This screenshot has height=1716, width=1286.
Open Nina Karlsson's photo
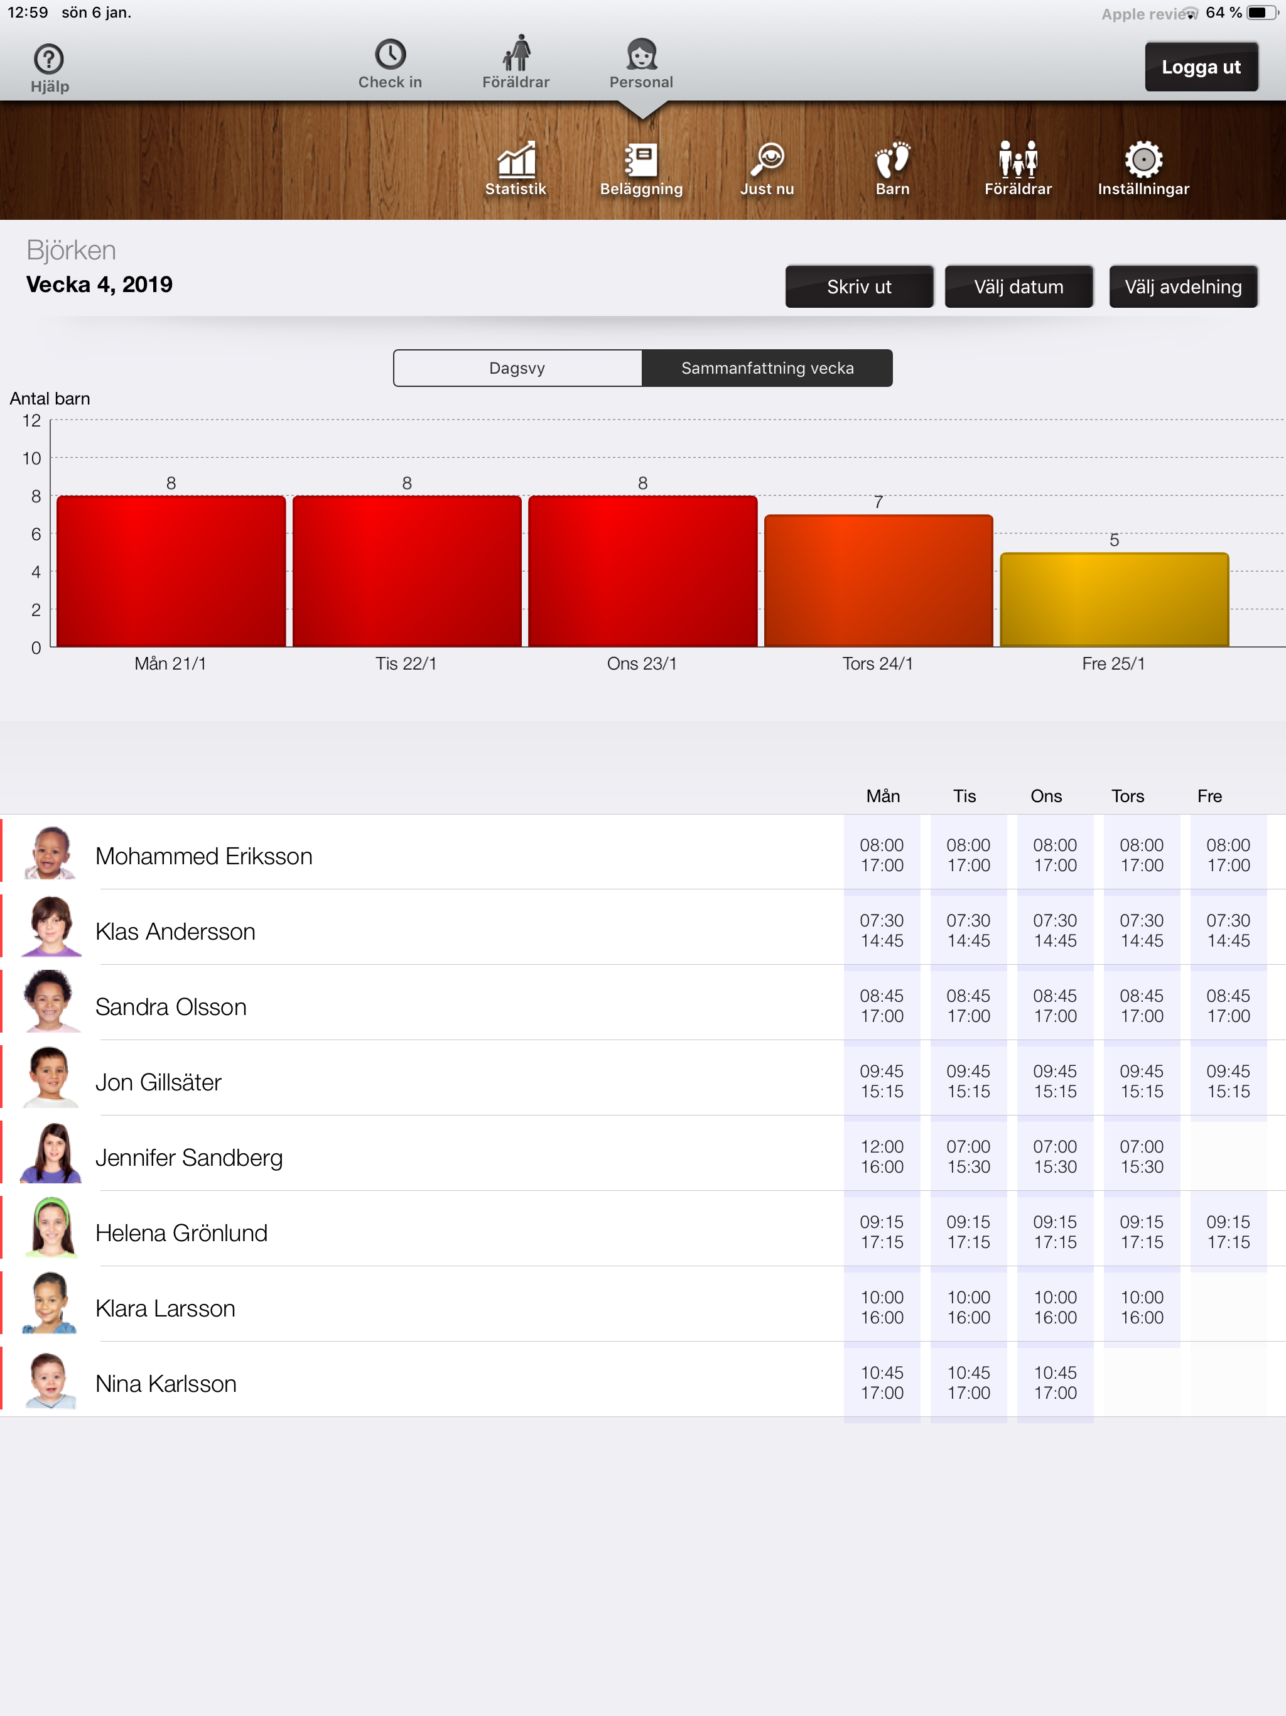(50, 1380)
